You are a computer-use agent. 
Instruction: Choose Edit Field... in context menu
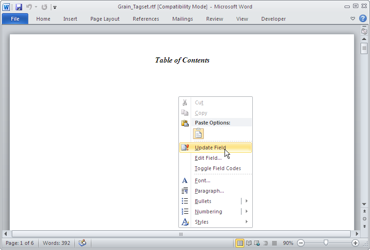(216, 158)
